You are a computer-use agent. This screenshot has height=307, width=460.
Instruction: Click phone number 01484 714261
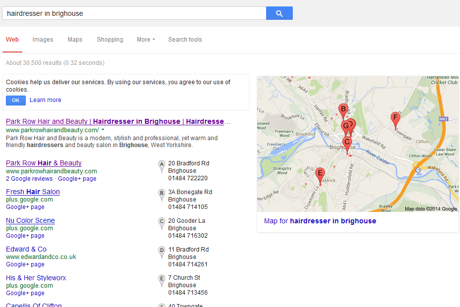tap(188, 264)
